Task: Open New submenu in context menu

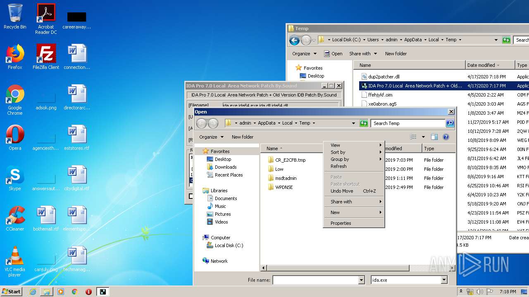Action: pos(354,212)
